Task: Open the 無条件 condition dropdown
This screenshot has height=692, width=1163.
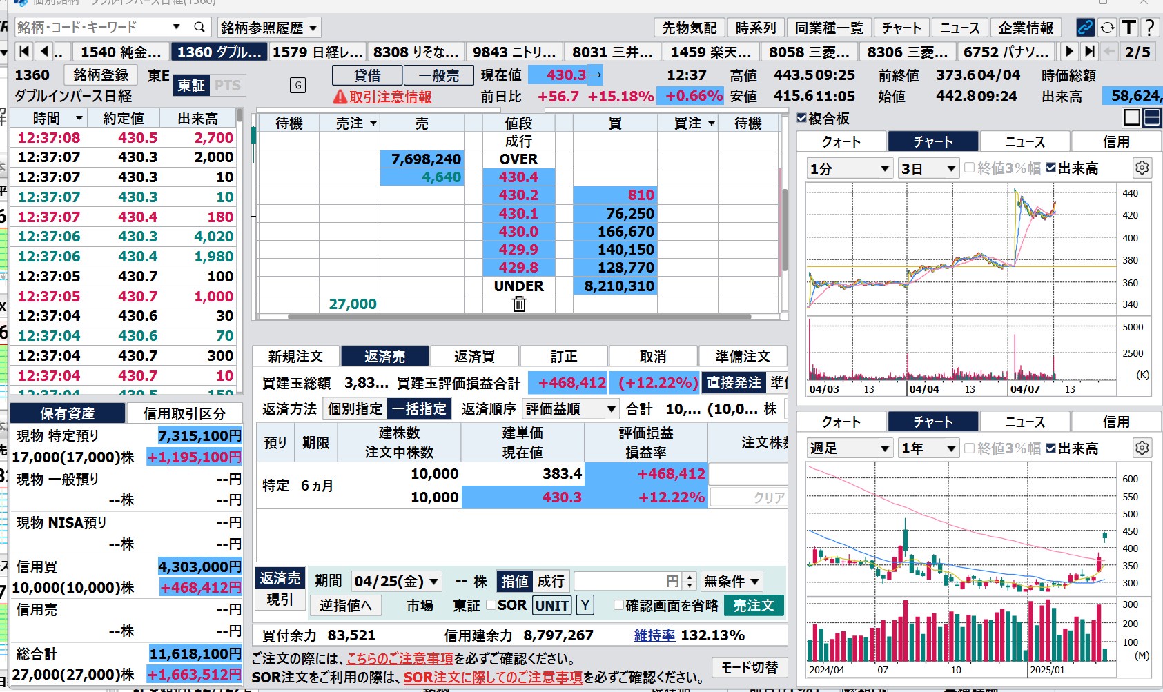Action: pyautogui.click(x=731, y=582)
